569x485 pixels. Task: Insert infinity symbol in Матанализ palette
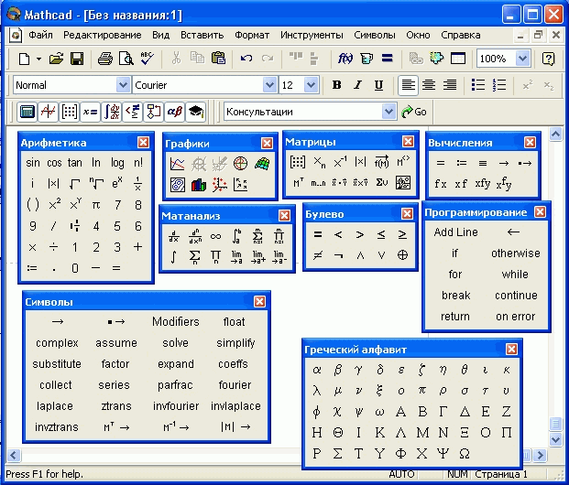[215, 236]
